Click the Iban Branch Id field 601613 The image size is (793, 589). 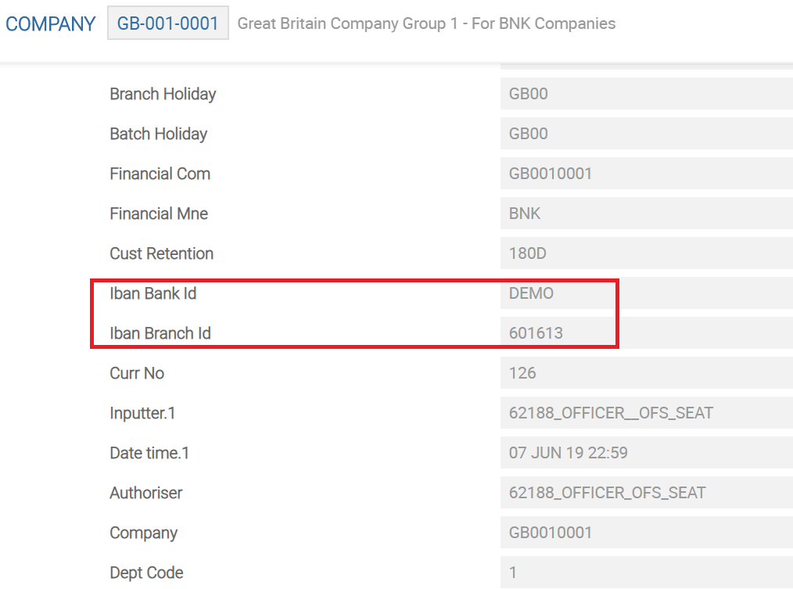[x=646, y=333]
